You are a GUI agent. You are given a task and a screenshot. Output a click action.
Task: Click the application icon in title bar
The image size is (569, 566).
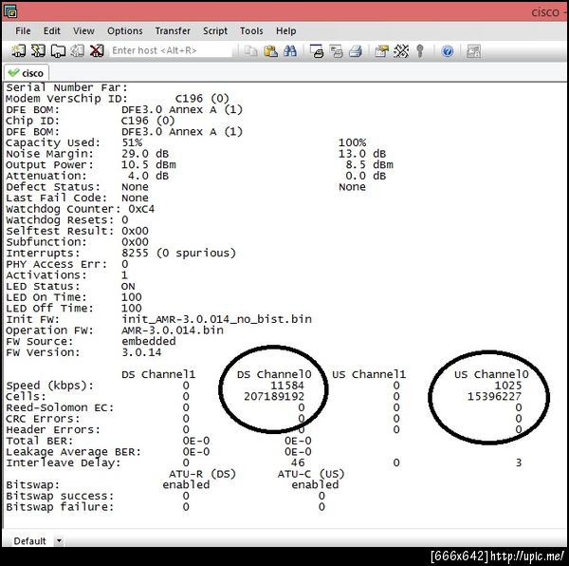coord(10,11)
